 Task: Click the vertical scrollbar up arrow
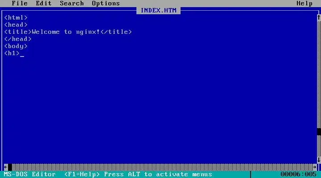click(x=319, y=17)
